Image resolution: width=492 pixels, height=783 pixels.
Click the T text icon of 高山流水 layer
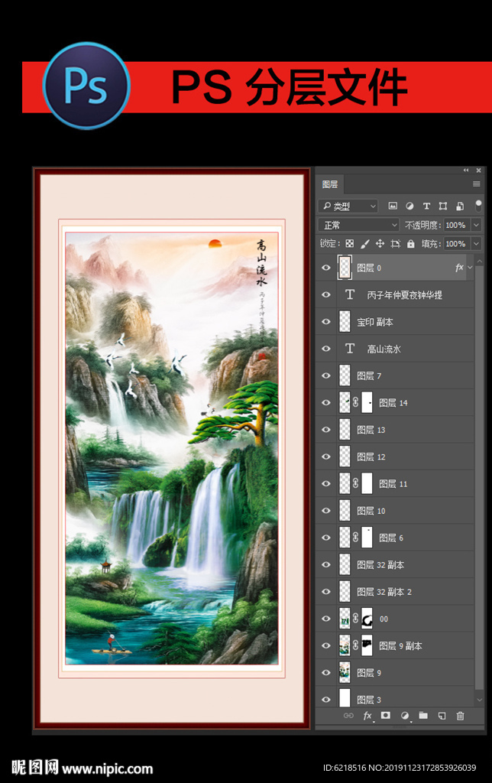point(350,349)
